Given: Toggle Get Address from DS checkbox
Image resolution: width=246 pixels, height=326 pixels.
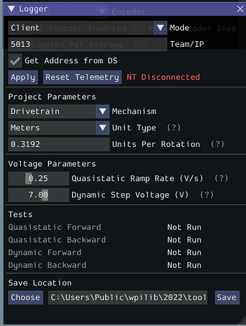Looking at the screenshot, I should click(x=15, y=61).
